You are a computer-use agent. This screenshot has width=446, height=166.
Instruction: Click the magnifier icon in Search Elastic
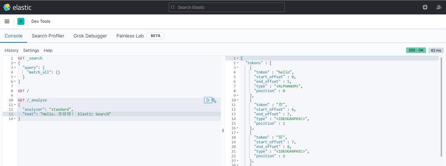click(x=173, y=7)
